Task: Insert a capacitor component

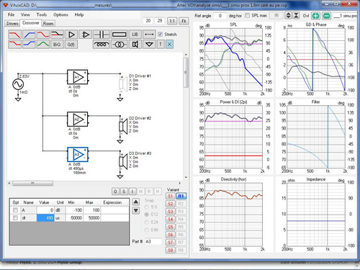Action: pos(101,35)
